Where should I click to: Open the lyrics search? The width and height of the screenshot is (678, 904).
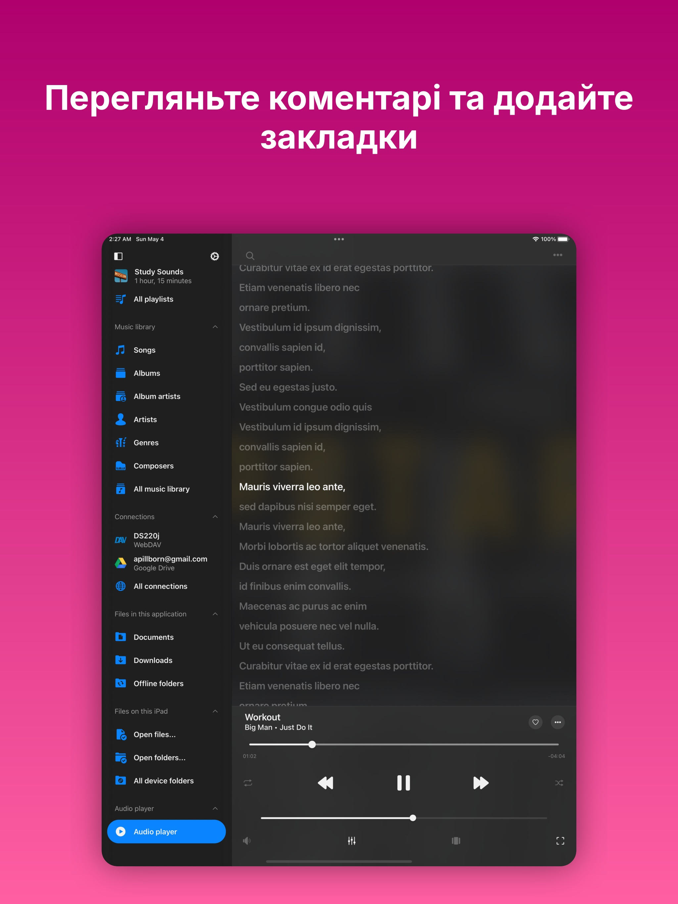250,256
